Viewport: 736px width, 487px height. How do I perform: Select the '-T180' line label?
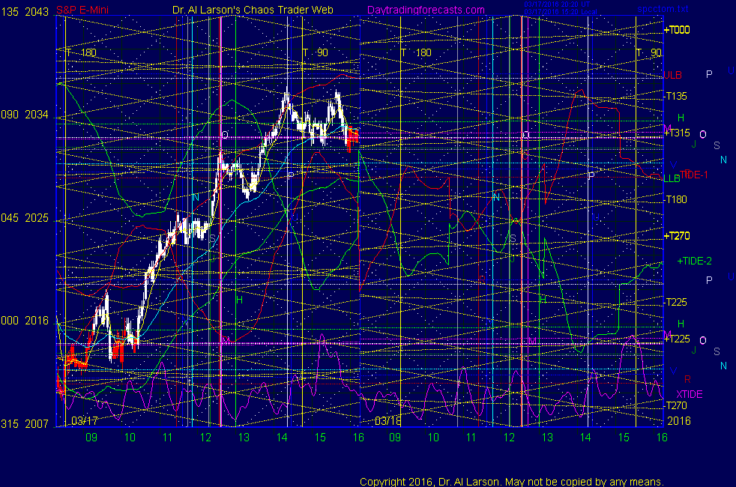pyautogui.click(x=675, y=199)
